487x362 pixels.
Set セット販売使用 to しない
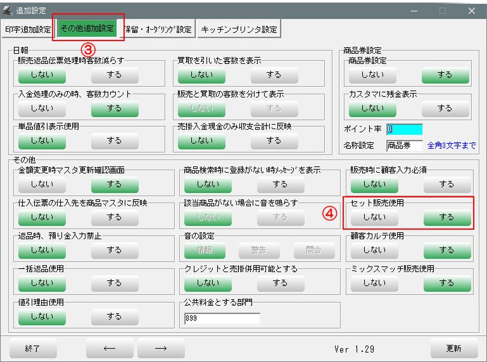click(x=373, y=217)
